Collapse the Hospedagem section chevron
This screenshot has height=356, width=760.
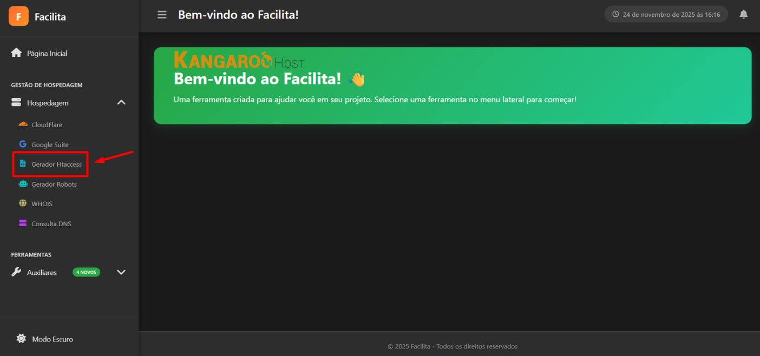(121, 103)
